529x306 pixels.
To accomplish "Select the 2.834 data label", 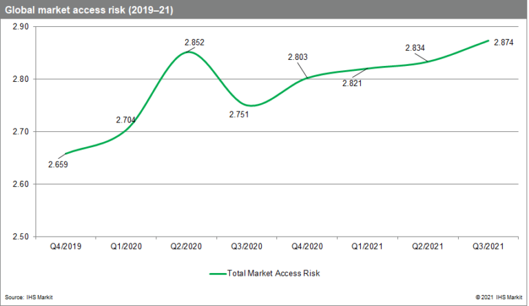I will [415, 47].
